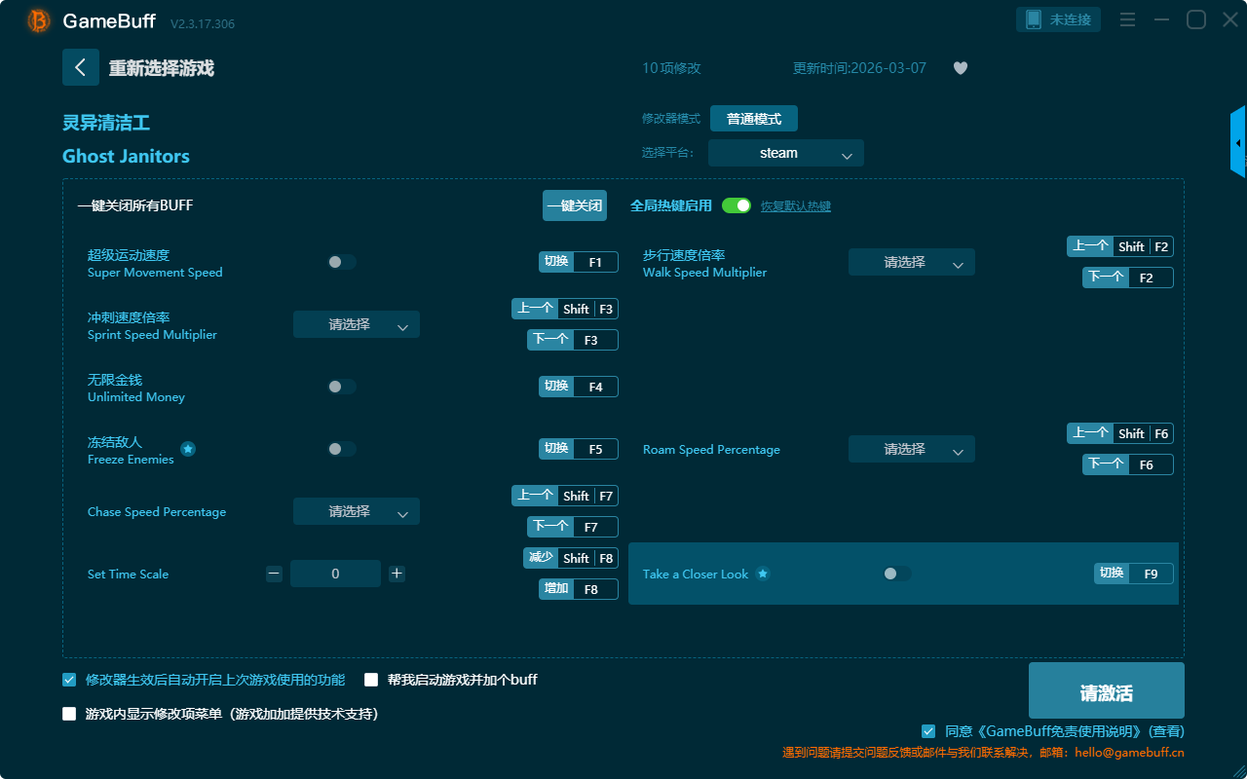This screenshot has height=779, width=1247.
Task: Click the star icon beside Freeze Enemies
Action: coord(188,449)
